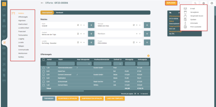This screenshot has height=107, width=216.
Task: Click the SUBPRODUCTEN OPHALEN button
Action: click(92, 99)
